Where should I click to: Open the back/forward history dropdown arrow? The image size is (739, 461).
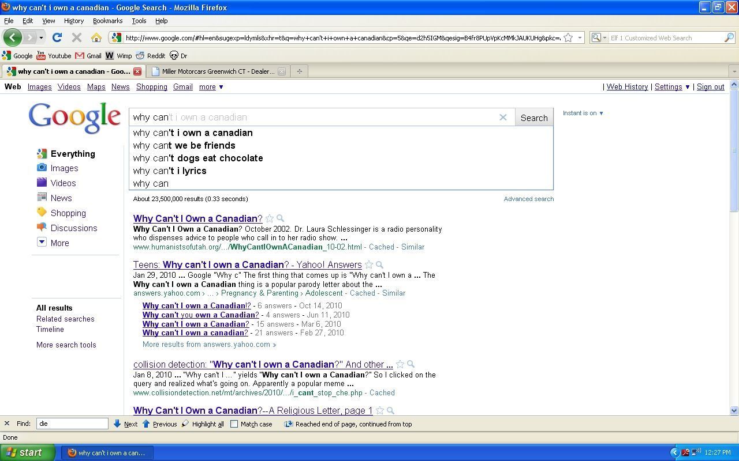pyautogui.click(x=41, y=38)
